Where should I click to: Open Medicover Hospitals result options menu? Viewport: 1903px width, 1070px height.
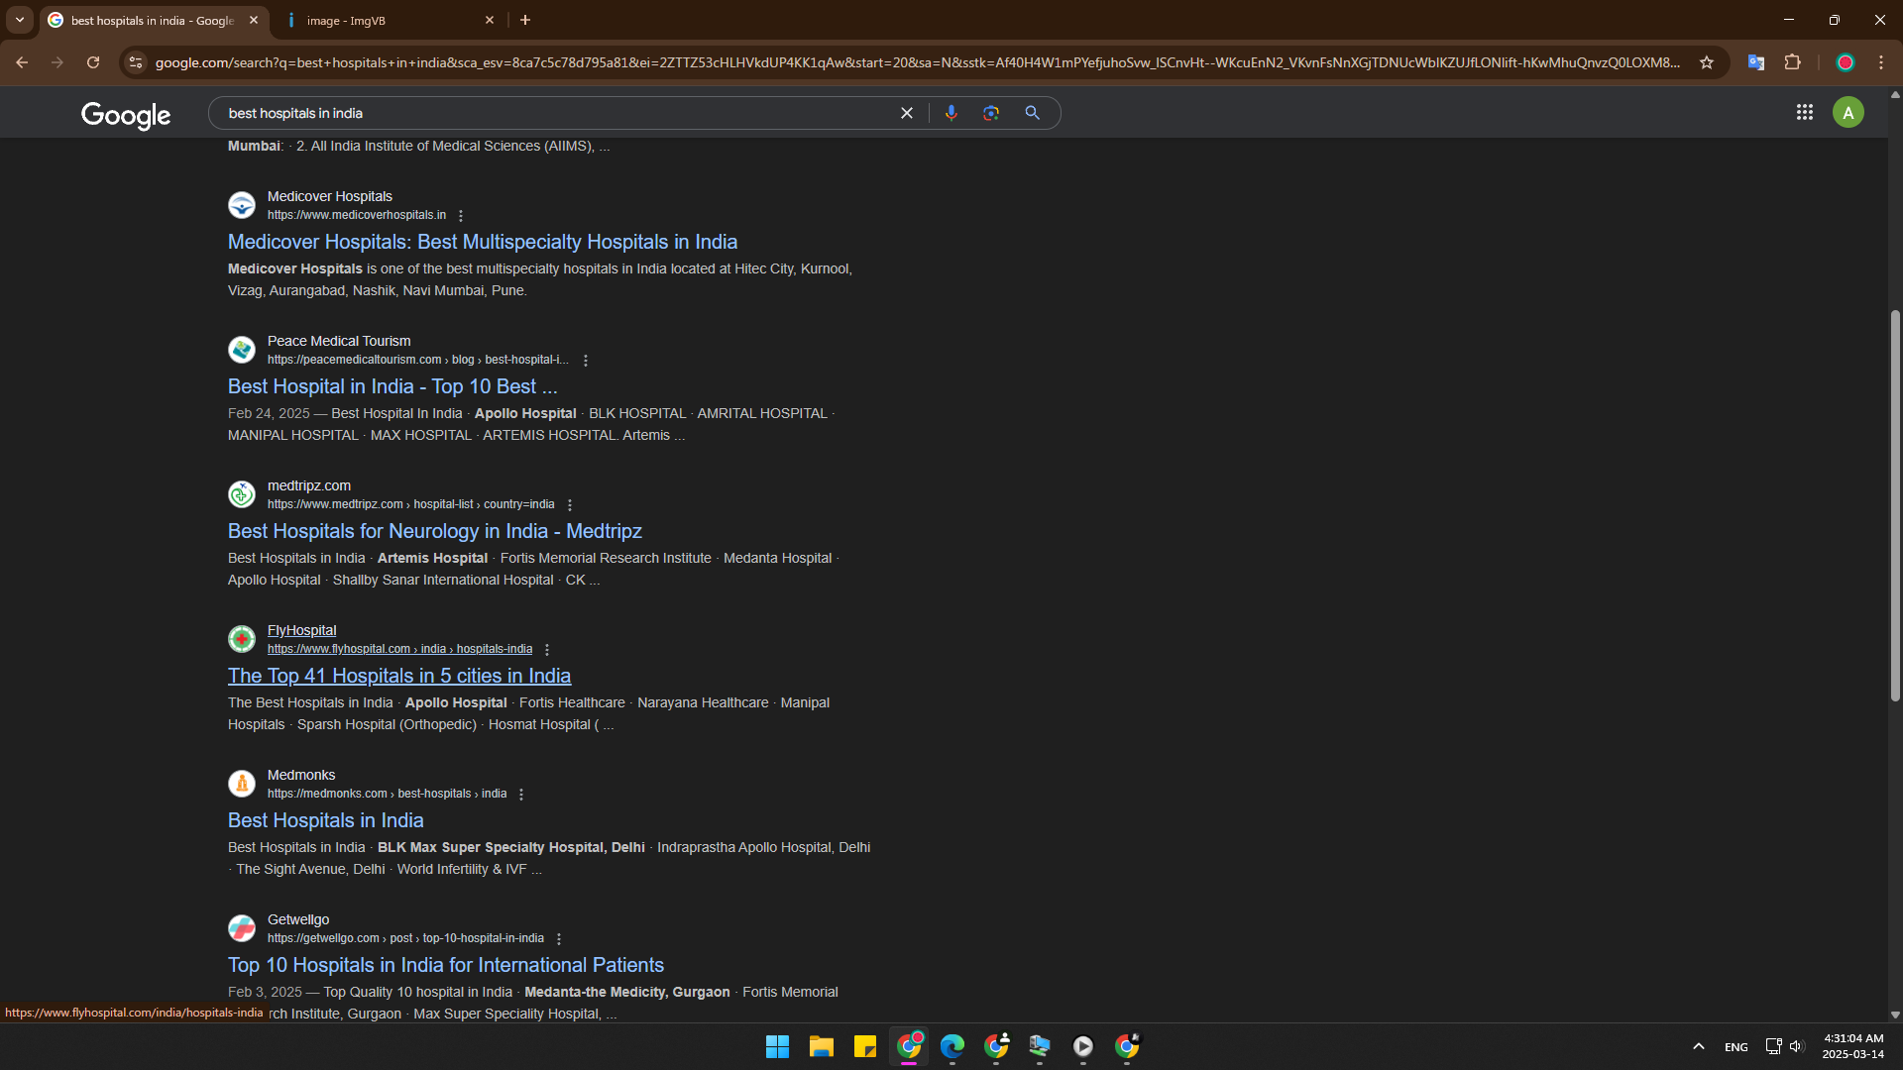(461, 216)
